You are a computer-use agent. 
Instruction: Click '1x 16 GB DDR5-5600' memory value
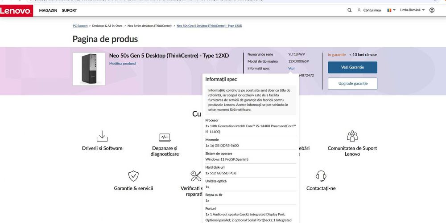222,146
